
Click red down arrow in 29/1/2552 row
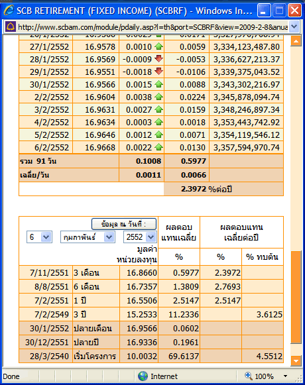(159, 71)
